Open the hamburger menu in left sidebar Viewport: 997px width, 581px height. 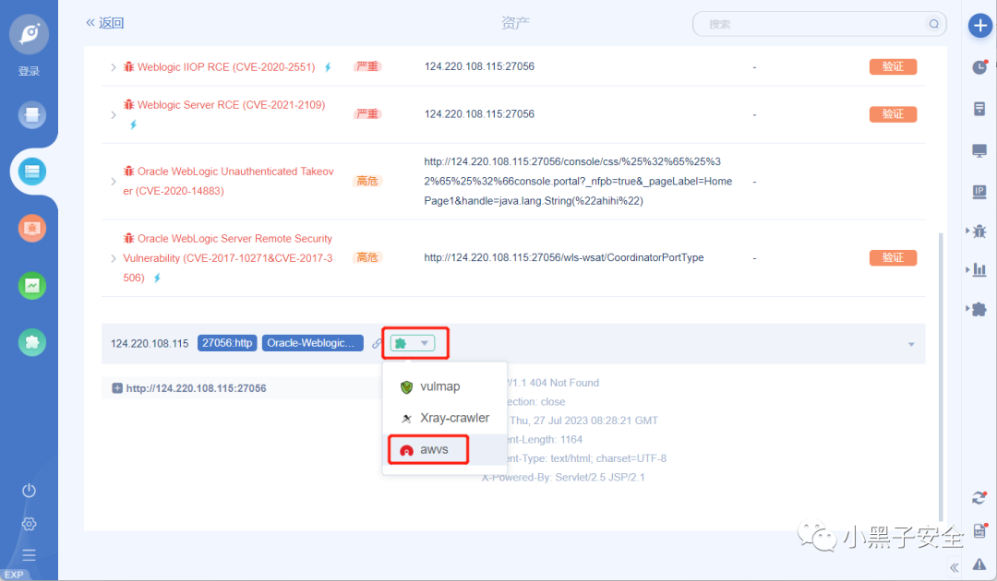pos(30,555)
